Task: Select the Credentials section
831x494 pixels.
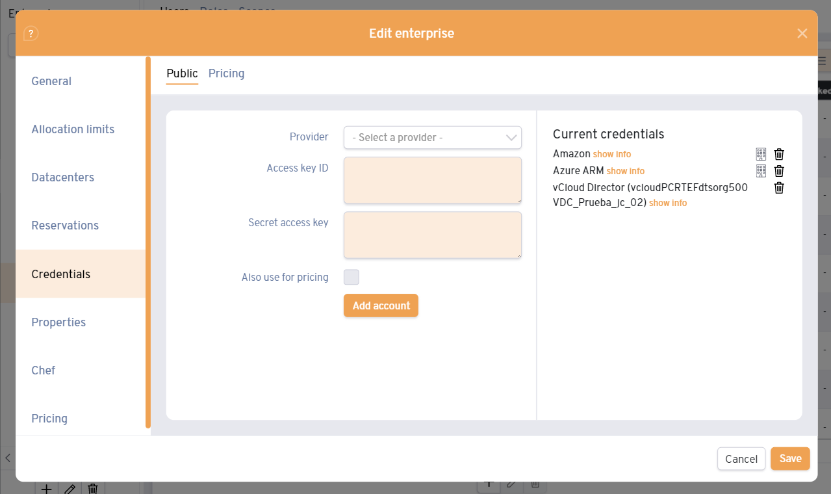Action: 81,274
